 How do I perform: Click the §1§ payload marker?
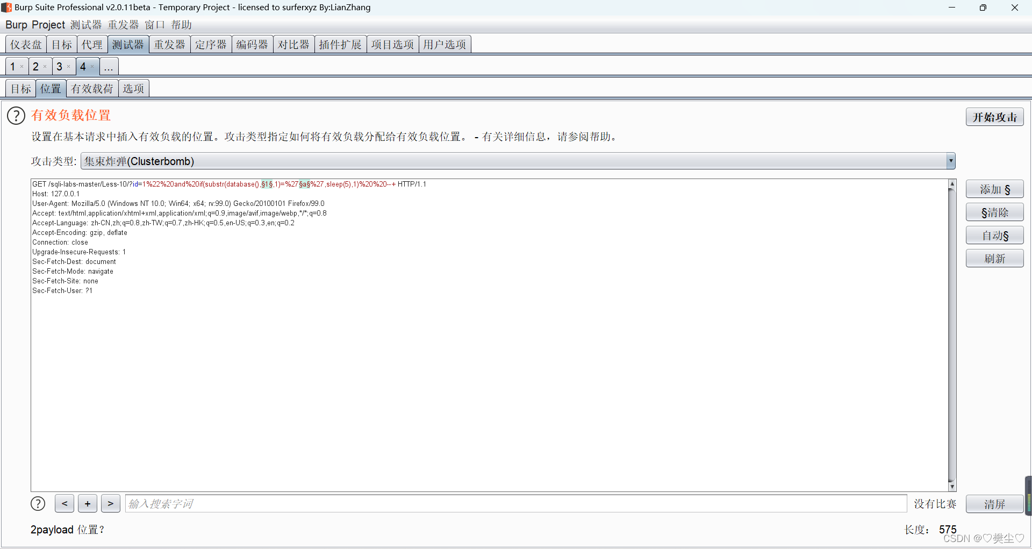tap(267, 184)
